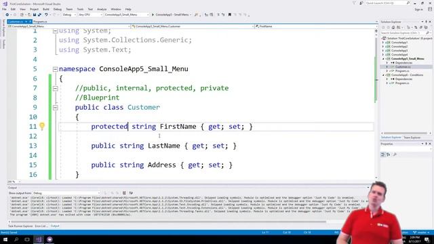Collapse the Customer class at line 9
This screenshot has width=434, height=244.
(x=55, y=107)
